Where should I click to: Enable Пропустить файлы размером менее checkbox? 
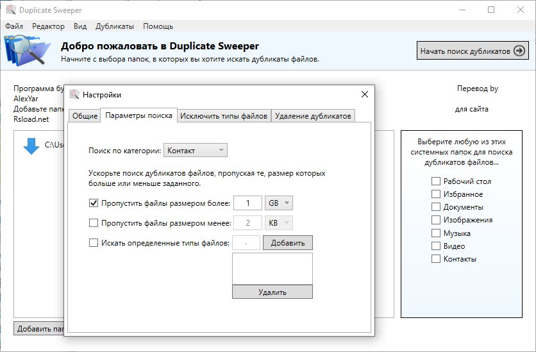(94, 223)
